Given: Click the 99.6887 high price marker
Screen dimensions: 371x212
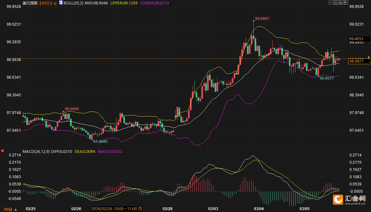Looking at the screenshot, I should pos(262,19).
